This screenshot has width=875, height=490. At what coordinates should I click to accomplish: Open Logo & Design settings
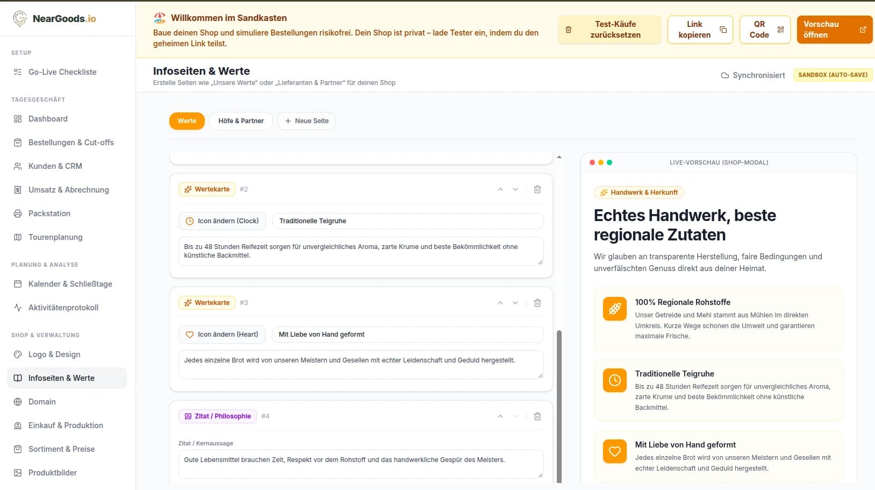(x=67, y=354)
